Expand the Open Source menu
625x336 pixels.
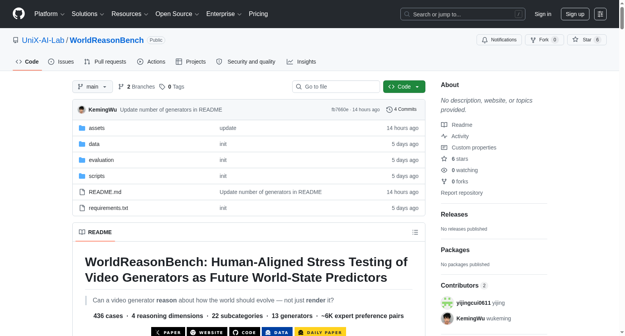coord(177,14)
